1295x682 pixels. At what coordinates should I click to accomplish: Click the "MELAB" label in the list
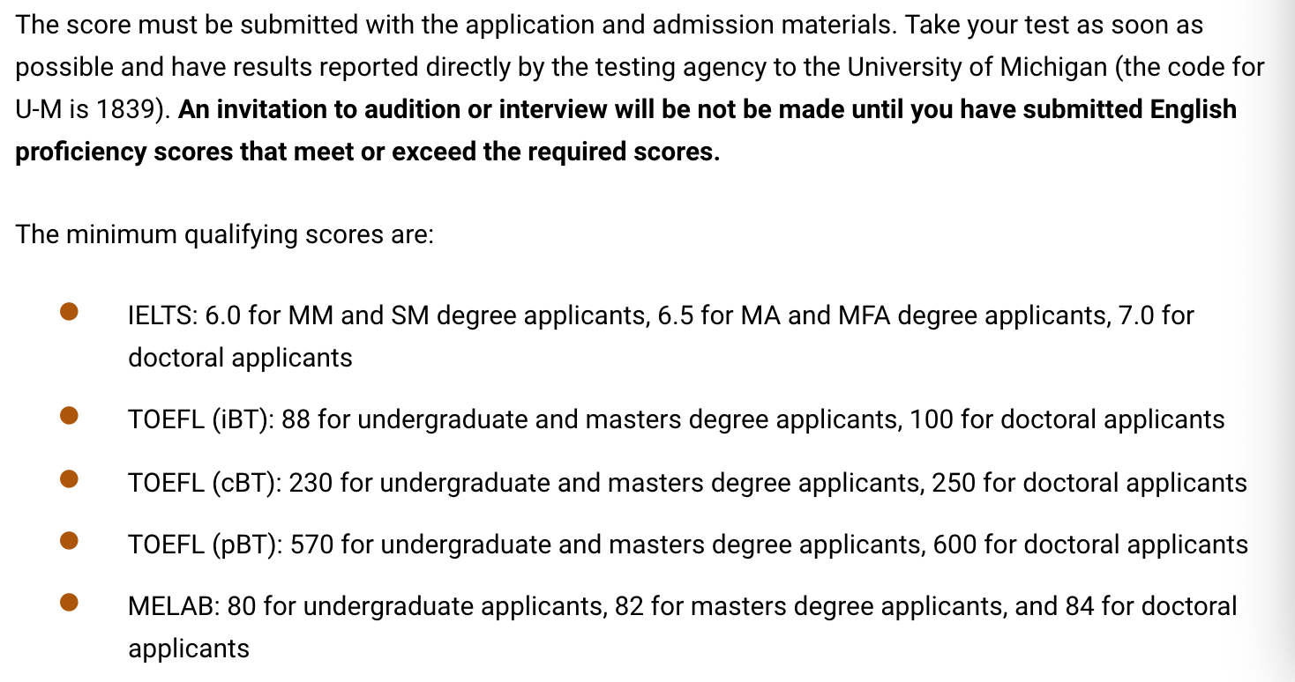pos(173,606)
